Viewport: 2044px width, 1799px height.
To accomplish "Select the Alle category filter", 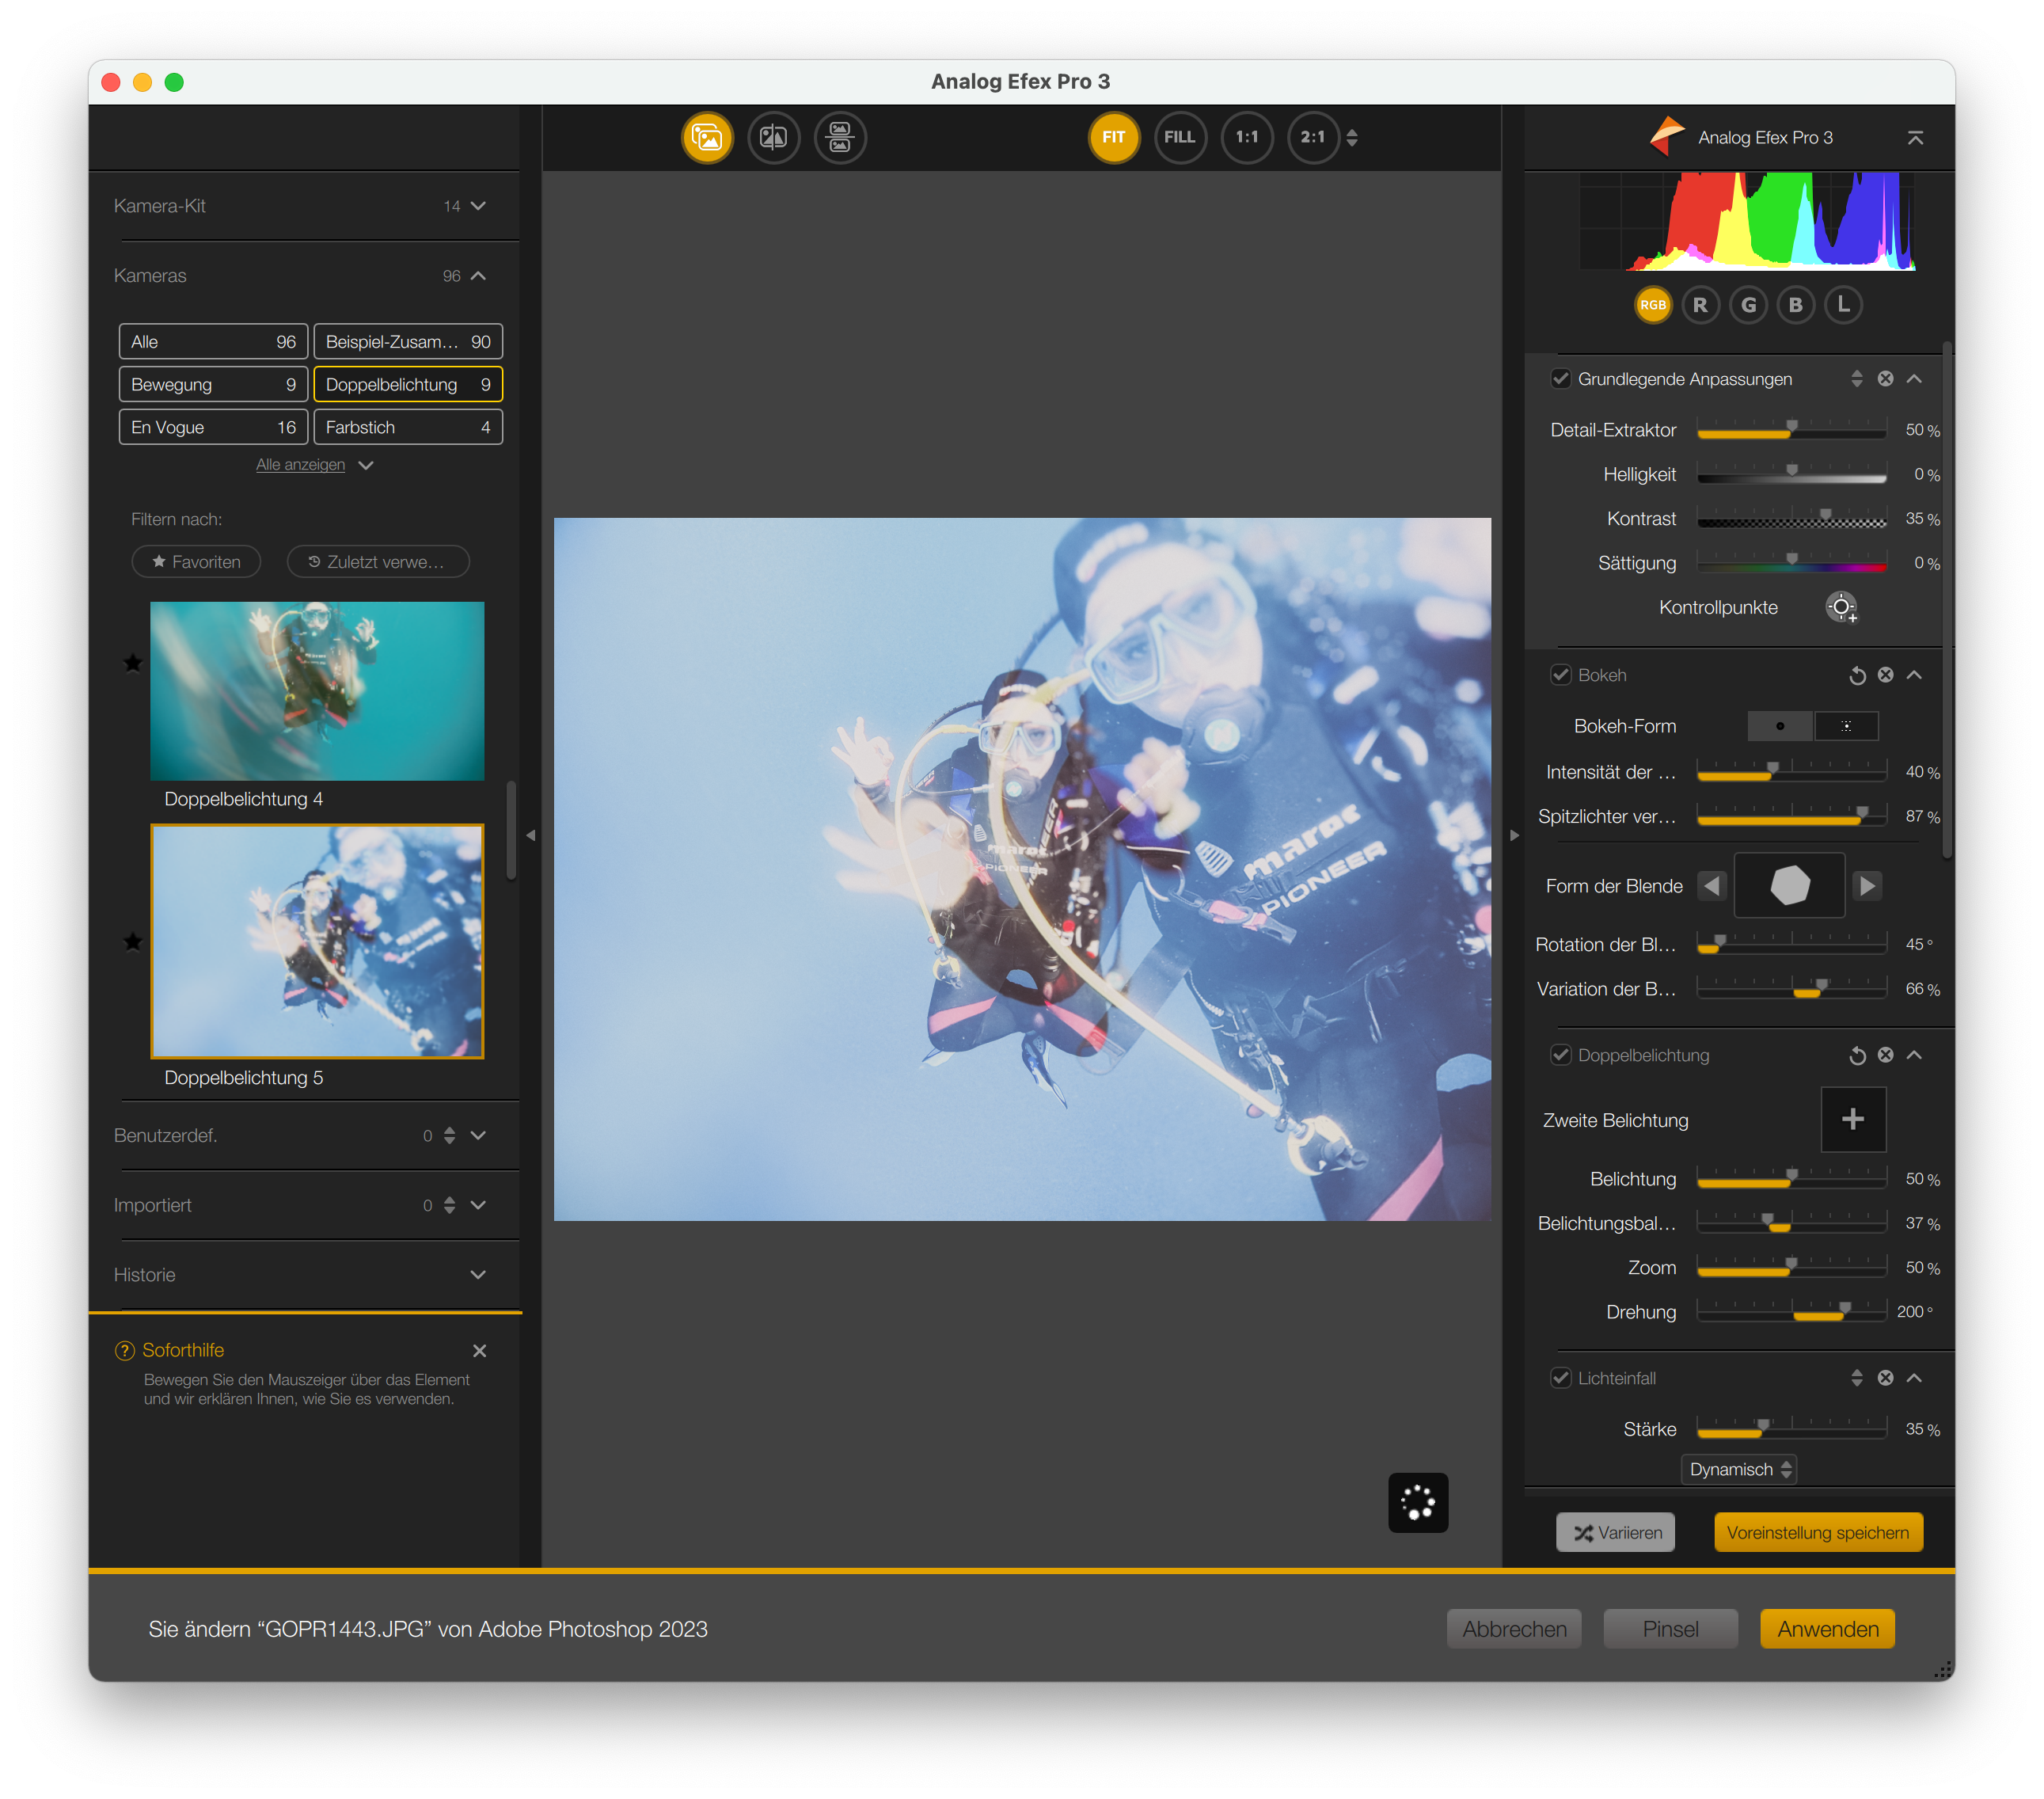I will tap(213, 342).
